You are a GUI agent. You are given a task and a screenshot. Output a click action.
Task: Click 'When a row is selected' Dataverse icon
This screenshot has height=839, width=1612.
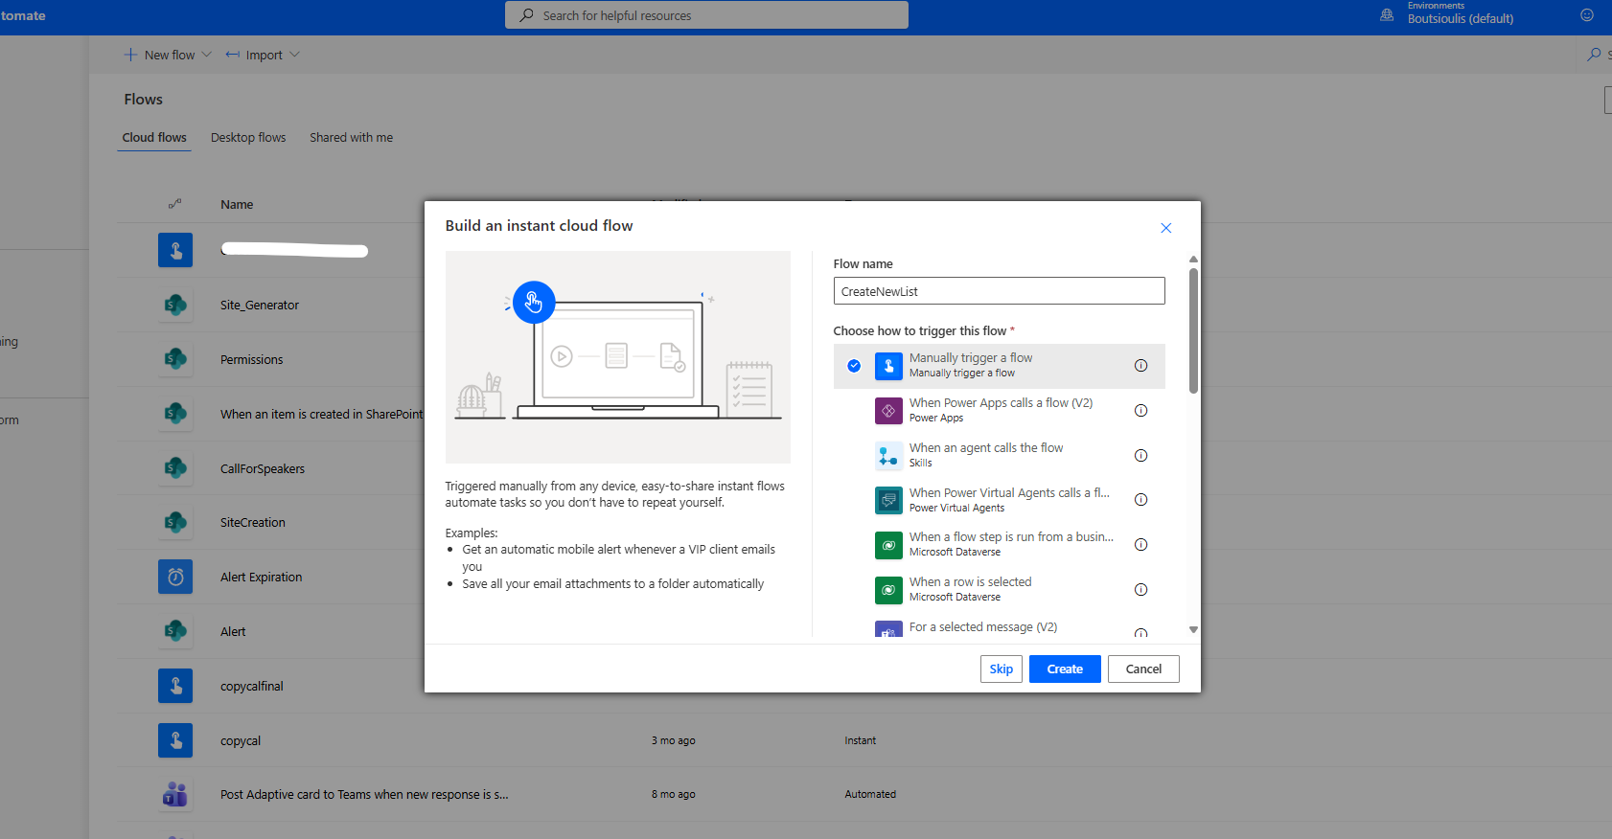[888, 590]
